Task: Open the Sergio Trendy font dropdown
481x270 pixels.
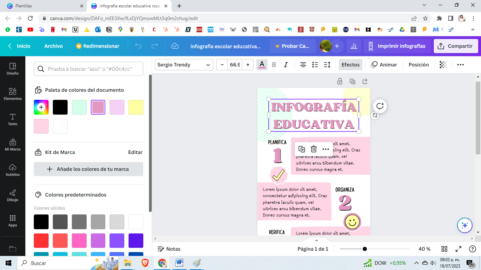Action: (x=184, y=65)
